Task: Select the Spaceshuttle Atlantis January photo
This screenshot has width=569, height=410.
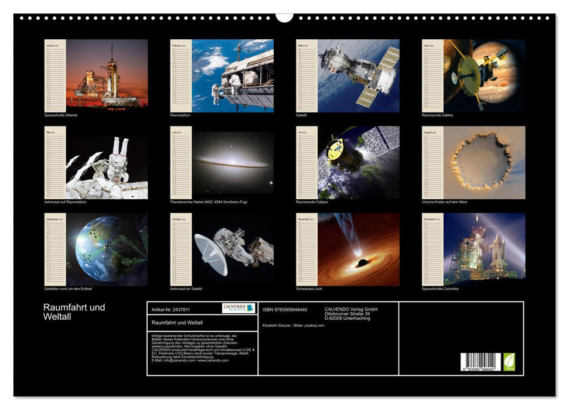Action: [107, 76]
